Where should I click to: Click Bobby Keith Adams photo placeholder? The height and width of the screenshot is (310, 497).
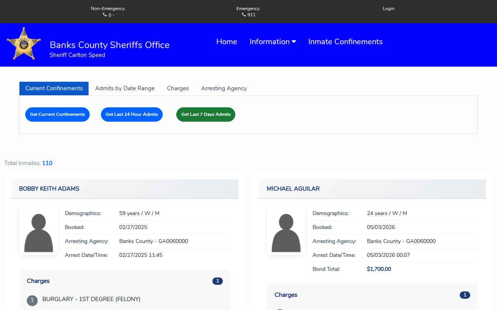click(38, 231)
